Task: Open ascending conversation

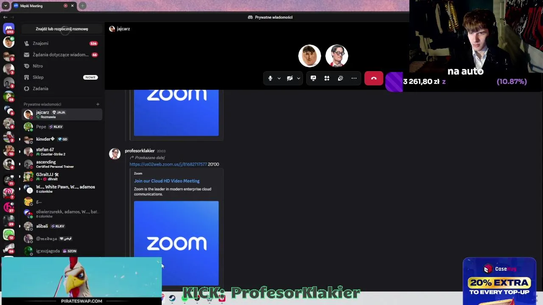Action: pyautogui.click(x=62, y=164)
